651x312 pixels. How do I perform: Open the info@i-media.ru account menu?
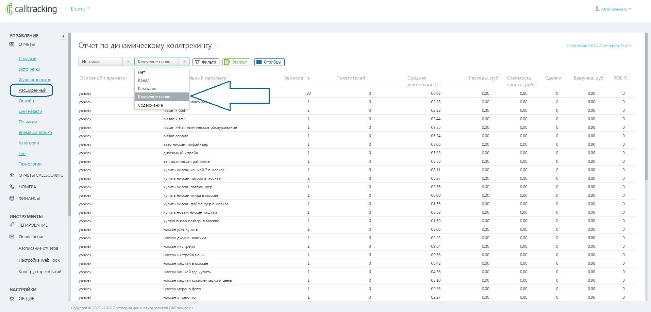pos(616,9)
